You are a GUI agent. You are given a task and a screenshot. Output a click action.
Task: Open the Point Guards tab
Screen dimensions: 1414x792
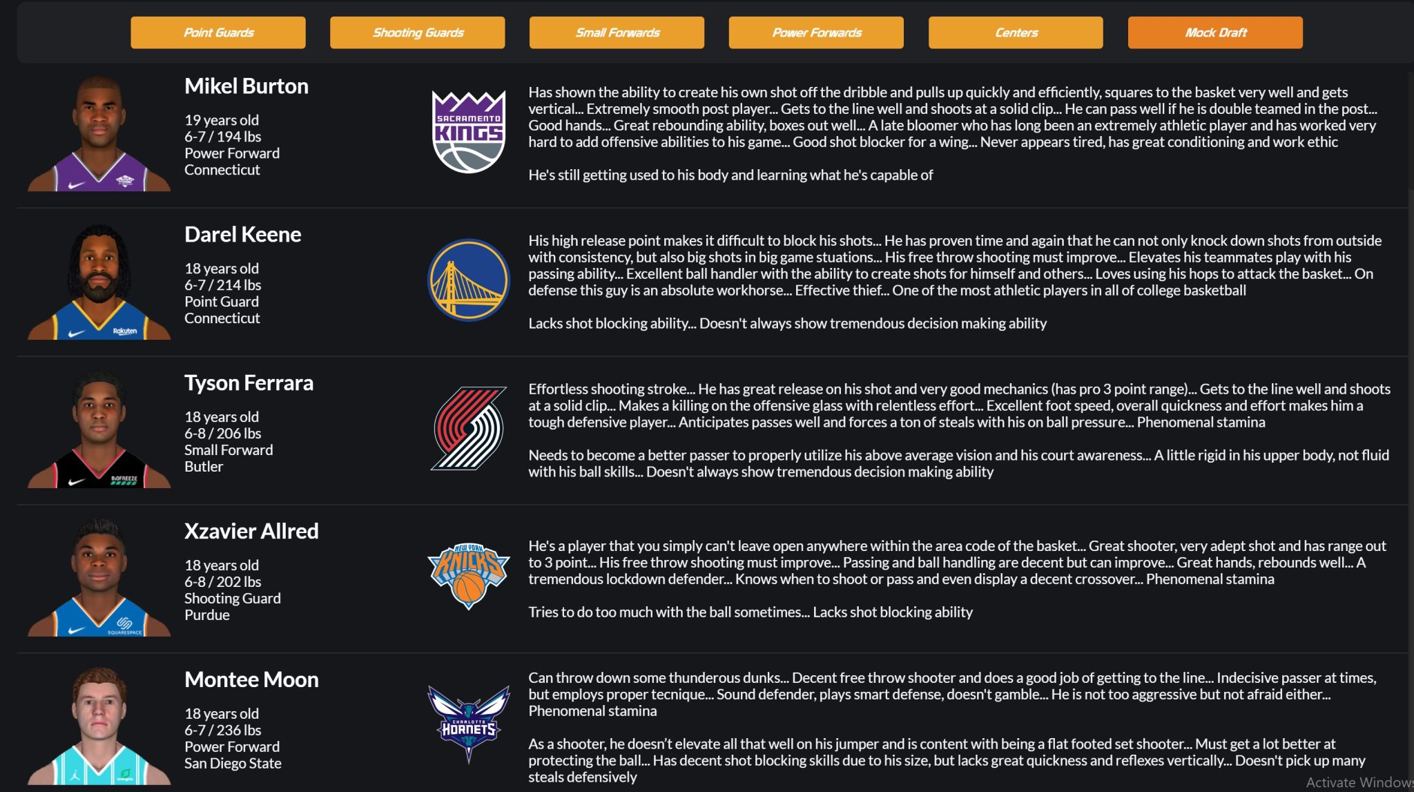point(218,32)
